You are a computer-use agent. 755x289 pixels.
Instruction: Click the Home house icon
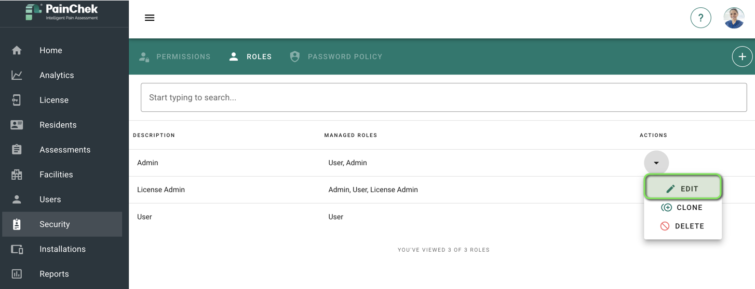(17, 50)
